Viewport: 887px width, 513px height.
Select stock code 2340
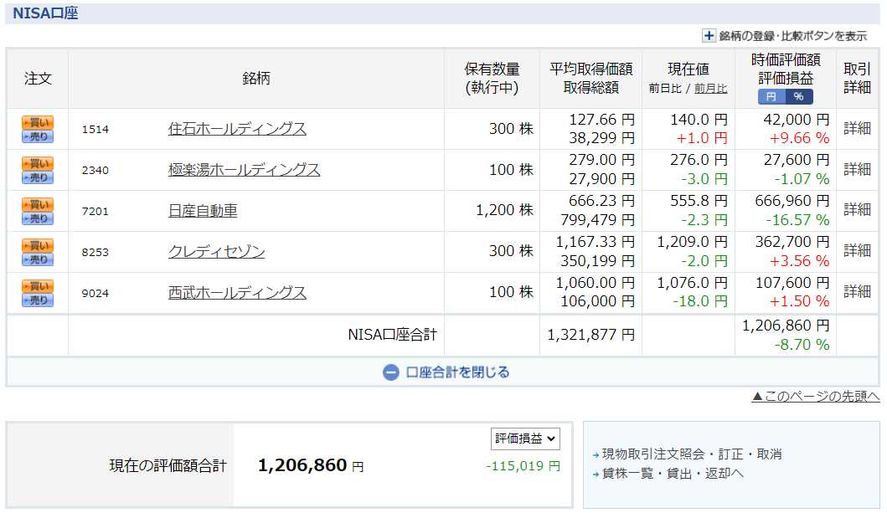click(x=95, y=170)
